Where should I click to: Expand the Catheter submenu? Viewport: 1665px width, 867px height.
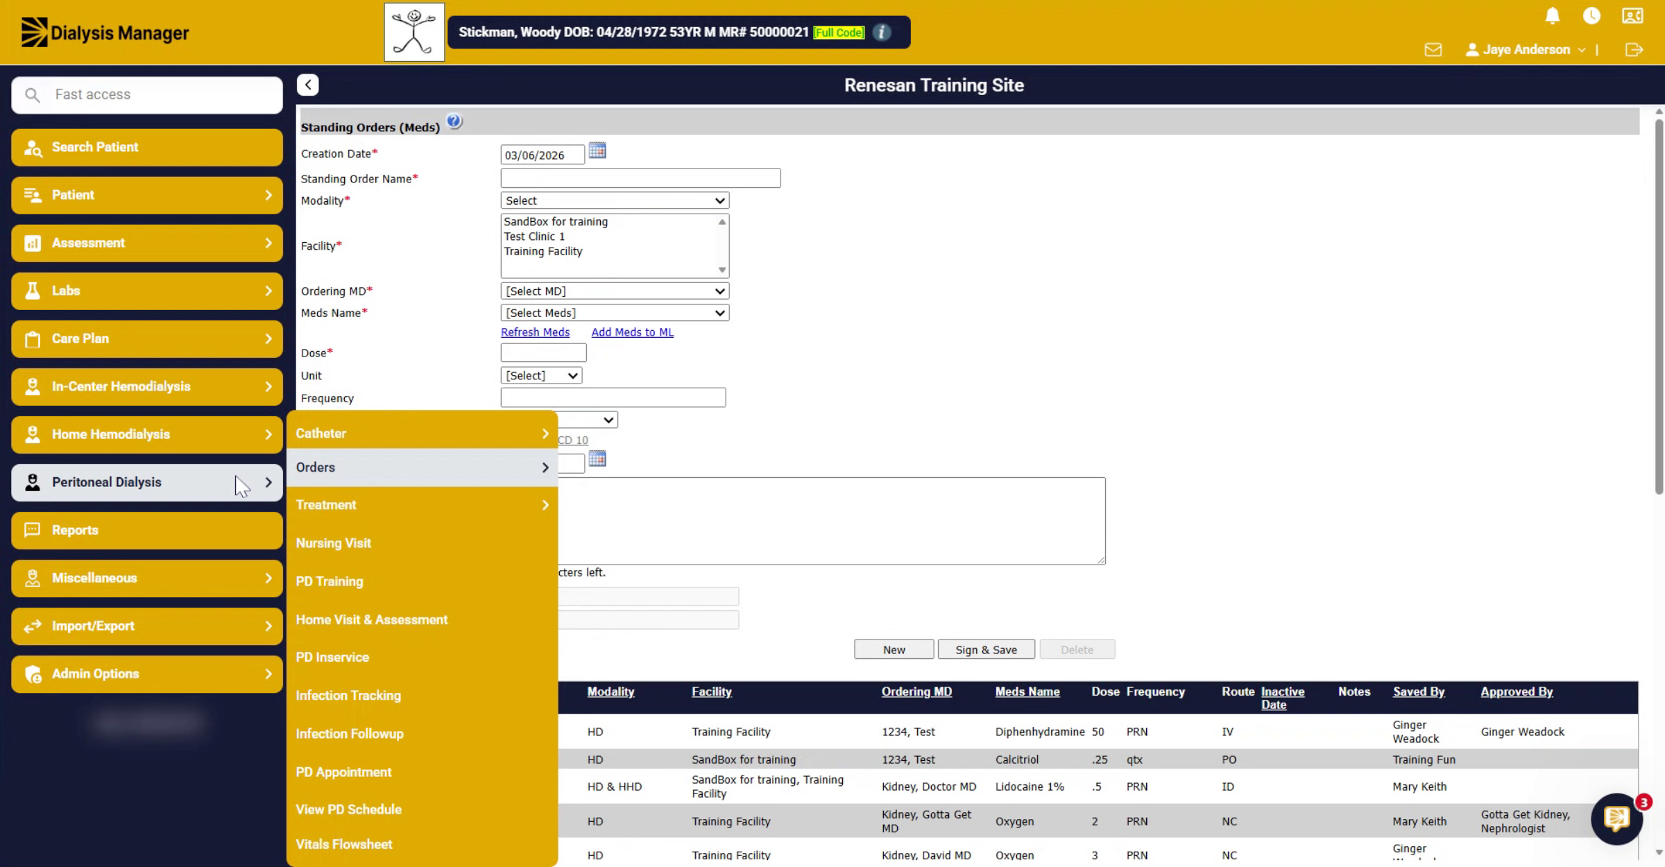pos(422,433)
